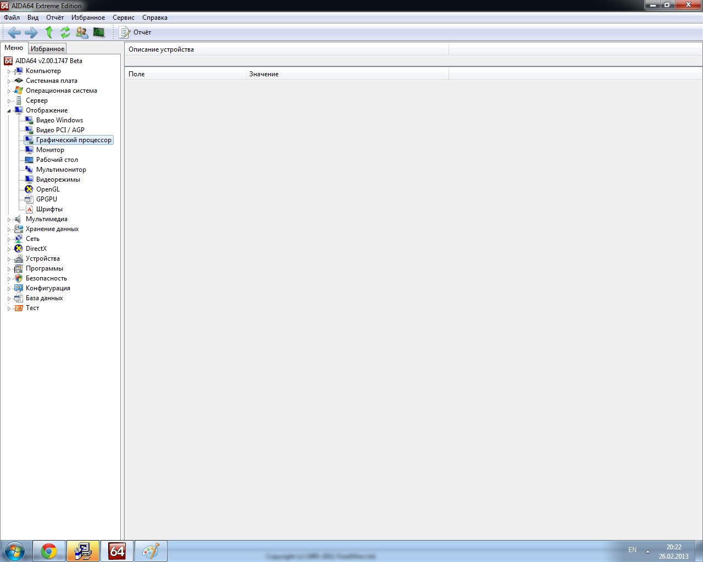
Task: Expand the Программы tree node
Action: [x=9, y=269]
